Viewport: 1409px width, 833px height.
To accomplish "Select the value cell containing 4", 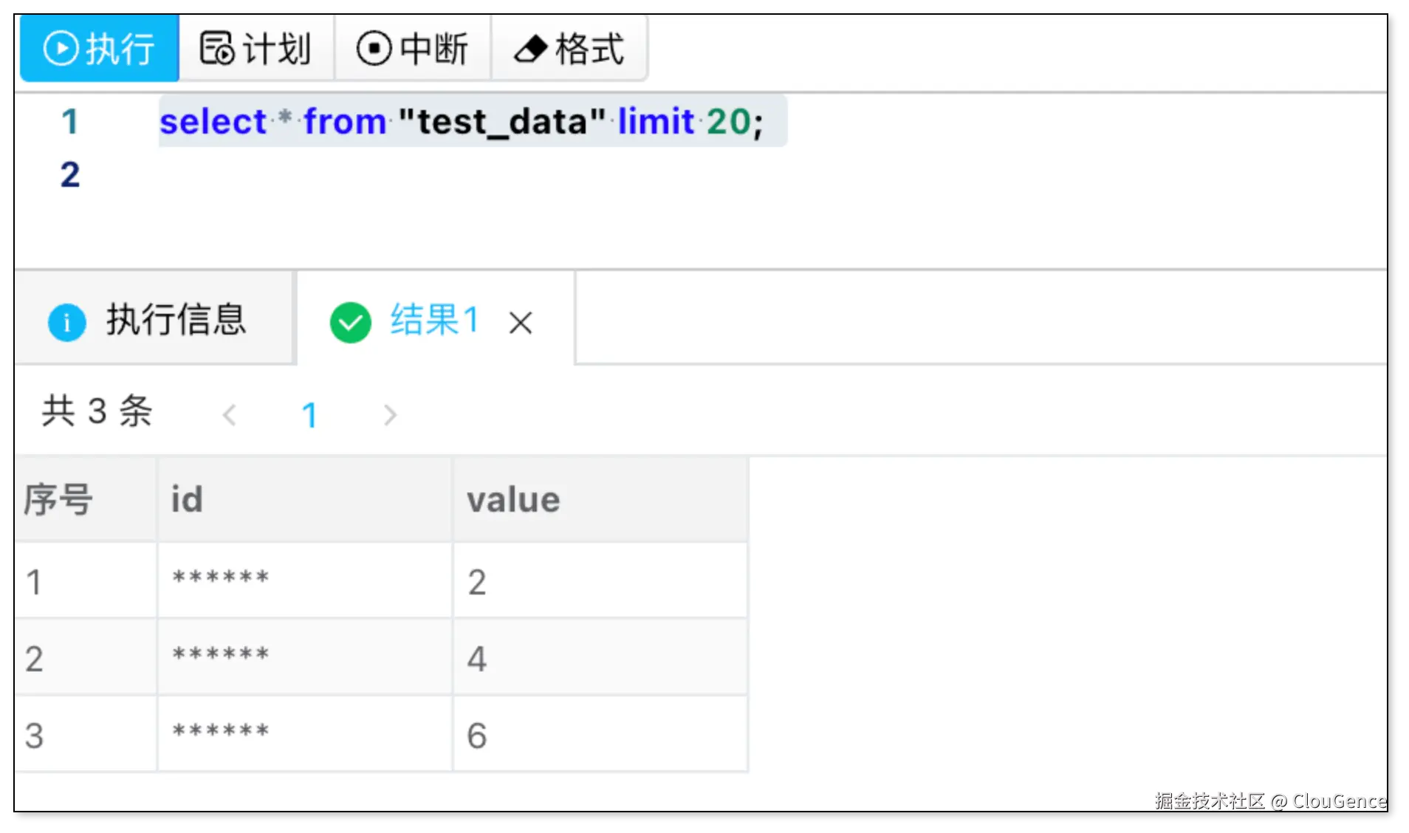I will click(x=601, y=658).
